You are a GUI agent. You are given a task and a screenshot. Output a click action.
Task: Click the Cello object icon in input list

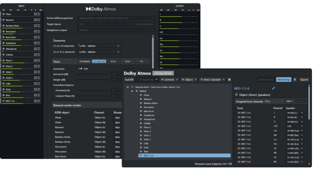(4, 84)
